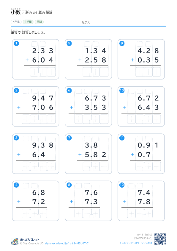Open the signcascade-ud.jp/p/#S4MSU07-C link
The height and width of the screenshot is (251, 177).
point(67,243)
